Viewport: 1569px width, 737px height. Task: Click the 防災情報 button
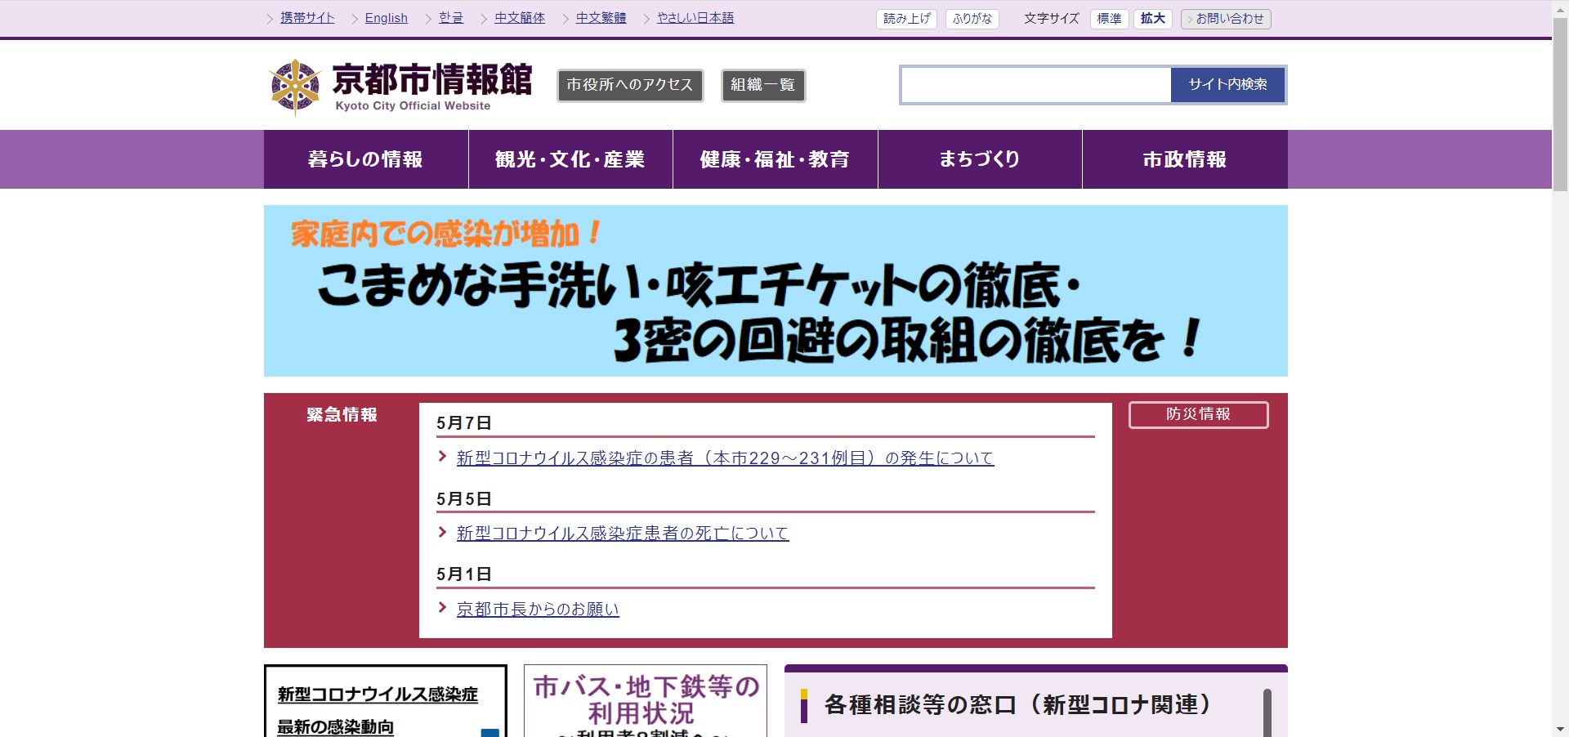pos(1198,414)
